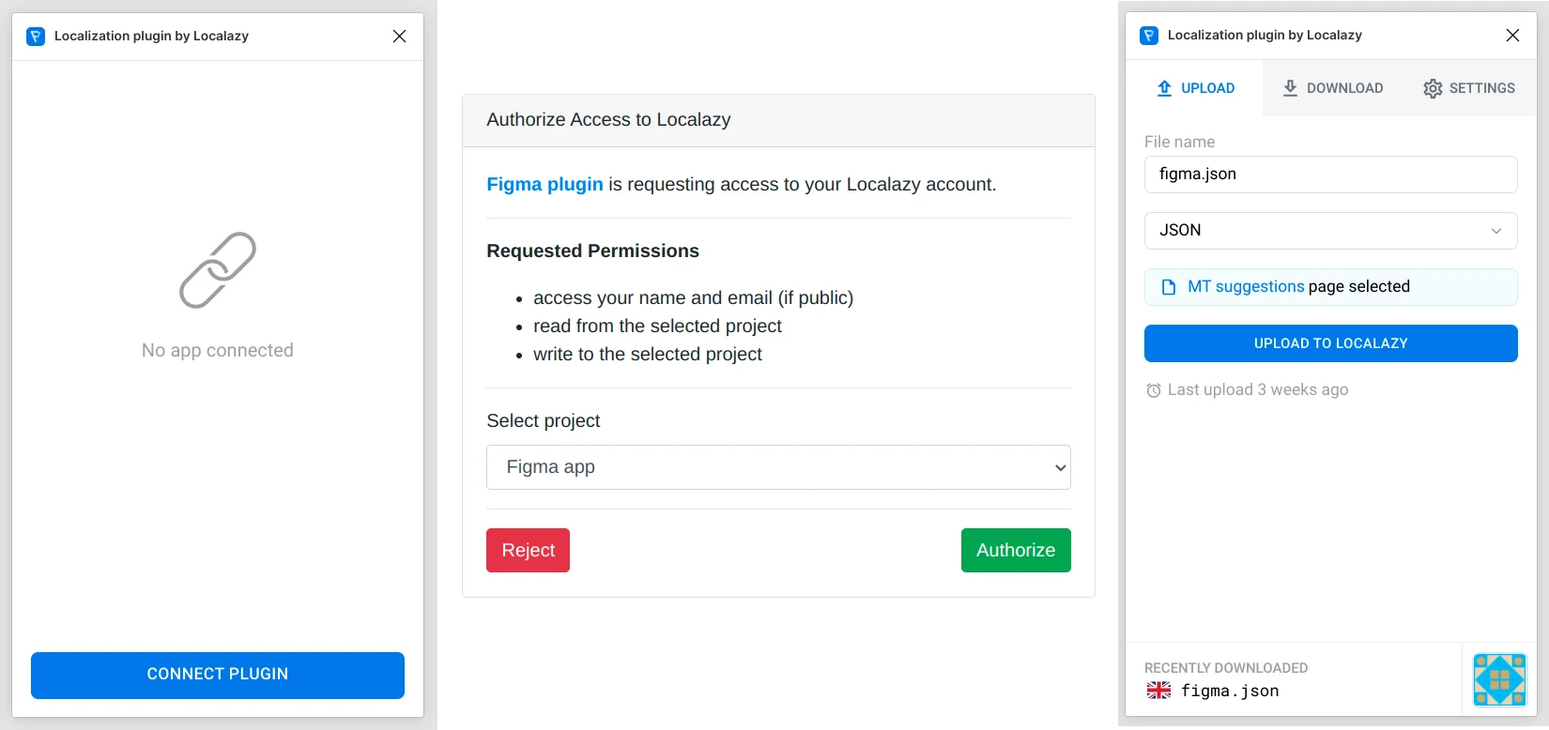Open the Figma plugin link
This screenshot has height=730, width=1549.
544,185
